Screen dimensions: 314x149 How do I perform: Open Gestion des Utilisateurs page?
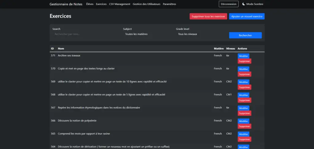[x=146, y=4]
